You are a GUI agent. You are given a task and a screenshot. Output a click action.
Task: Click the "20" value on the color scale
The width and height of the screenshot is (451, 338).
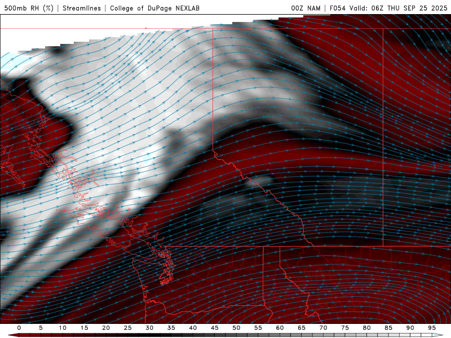pyautogui.click(x=106, y=328)
